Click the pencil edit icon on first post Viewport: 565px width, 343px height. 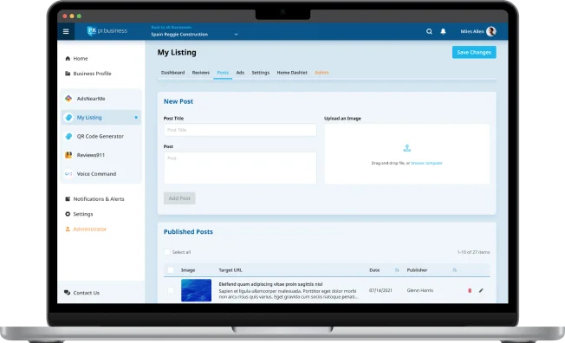(x=481, y=290)
